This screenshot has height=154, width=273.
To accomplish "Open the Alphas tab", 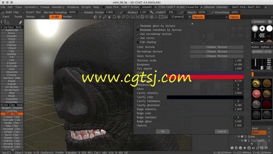I will click(x=234, y=17).
